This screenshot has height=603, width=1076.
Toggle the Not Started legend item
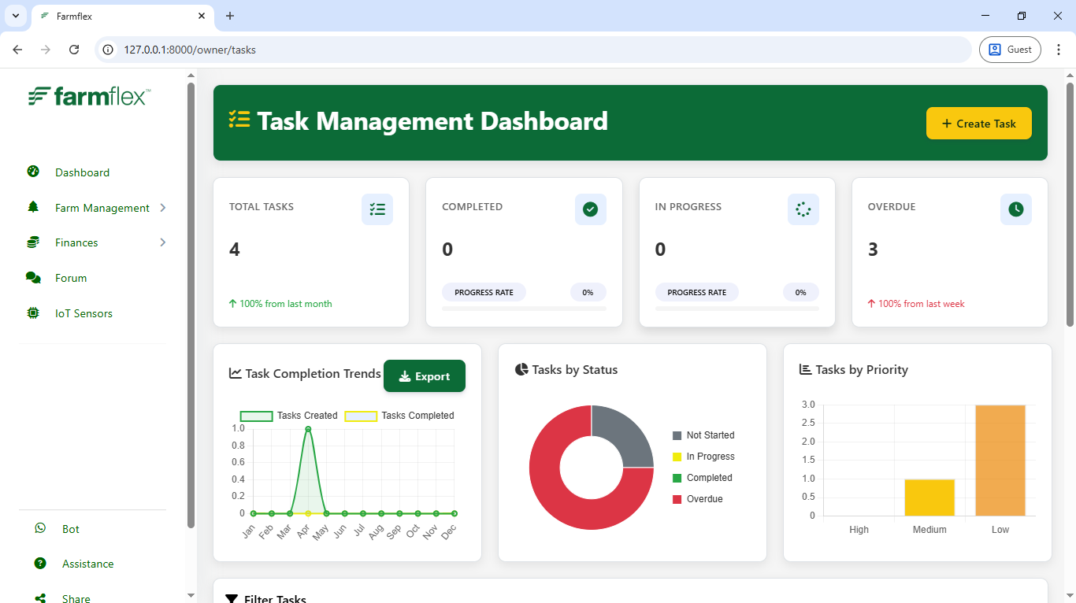703,435
